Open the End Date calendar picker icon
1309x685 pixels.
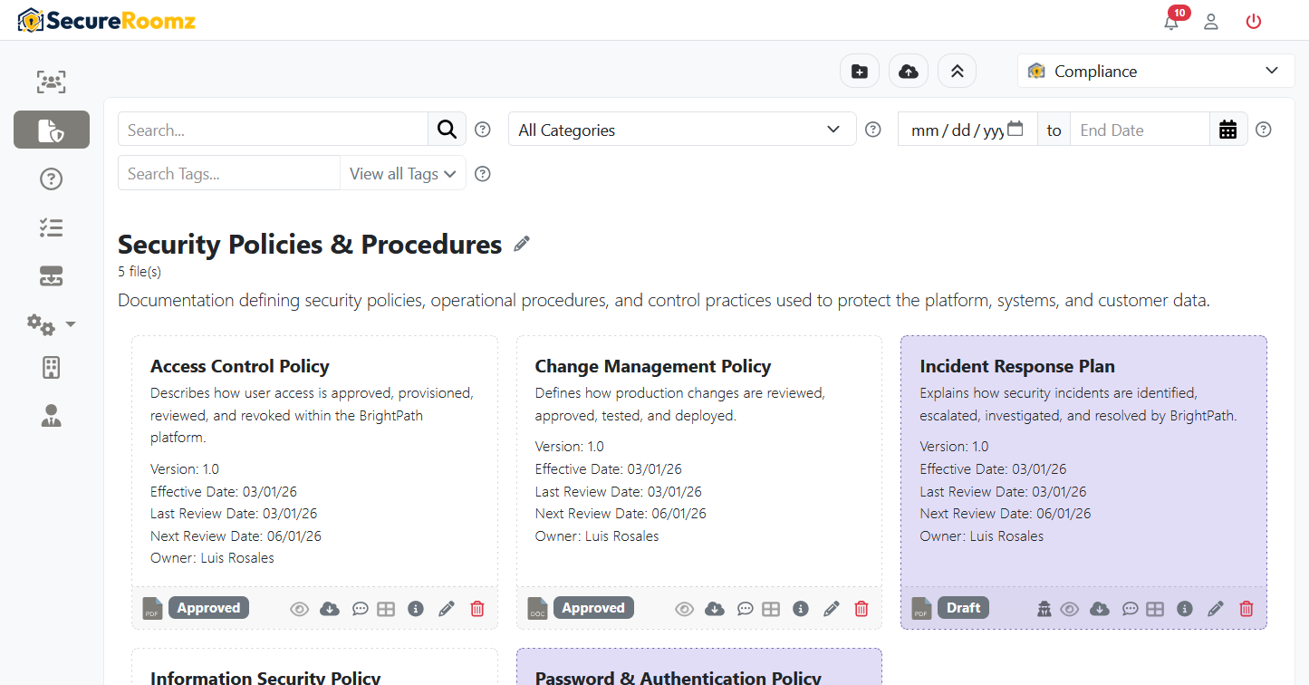pos(1228,130)
